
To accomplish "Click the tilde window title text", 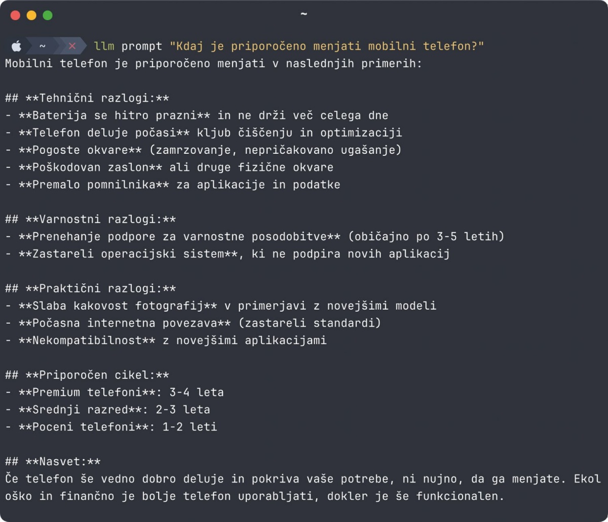I will click(303, 14).
